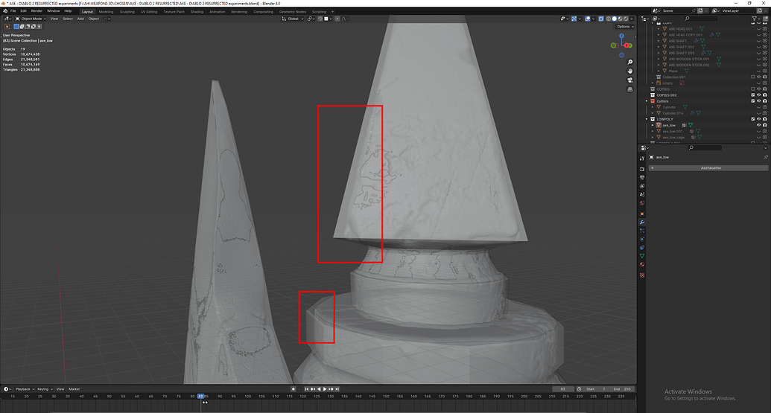Open Object Data properties tab
The image size is (771, 413).
(642, 256)
